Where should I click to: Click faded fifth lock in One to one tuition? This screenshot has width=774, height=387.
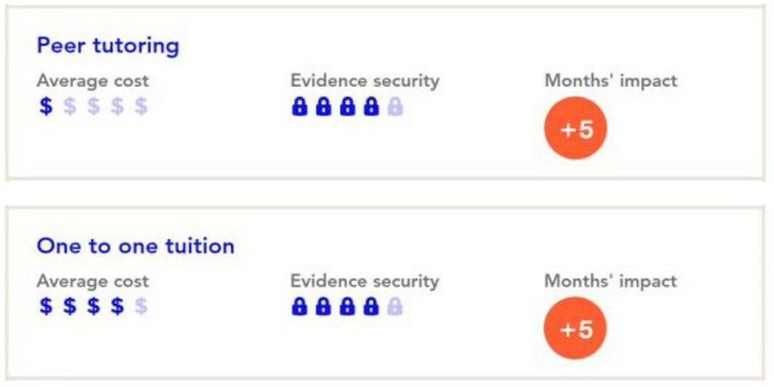coord(395,306)
